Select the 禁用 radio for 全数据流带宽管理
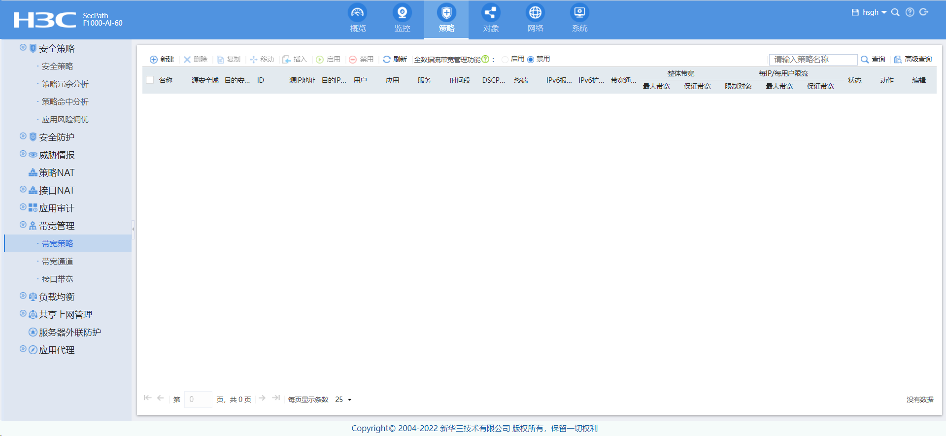This screenshot has height=436, width=946. pyautogui.click(x=531, y=59)
